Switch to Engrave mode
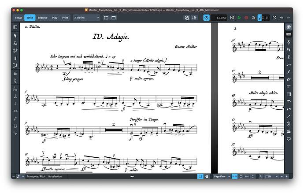 [x=42, y=18]
